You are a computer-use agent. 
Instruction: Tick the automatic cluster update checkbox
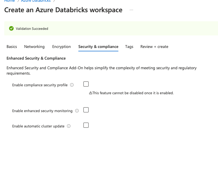click(86, 125)
